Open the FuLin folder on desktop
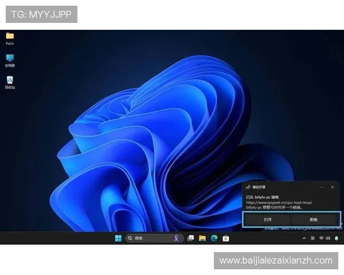The height and width of the screenshot is (275, 344). click(x=10, y=37)
